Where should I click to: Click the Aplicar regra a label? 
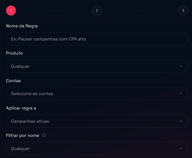[21, 108]
